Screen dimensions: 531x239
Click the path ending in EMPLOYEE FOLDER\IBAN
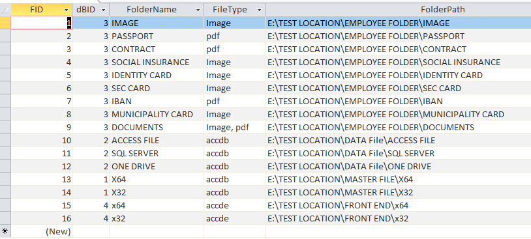(x=398, y=101)
